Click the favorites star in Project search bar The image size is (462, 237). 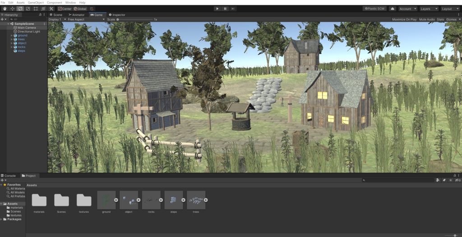[x=451, y=180]
